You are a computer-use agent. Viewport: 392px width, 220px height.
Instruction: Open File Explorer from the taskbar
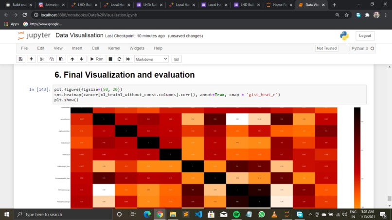tap(173, 214)
